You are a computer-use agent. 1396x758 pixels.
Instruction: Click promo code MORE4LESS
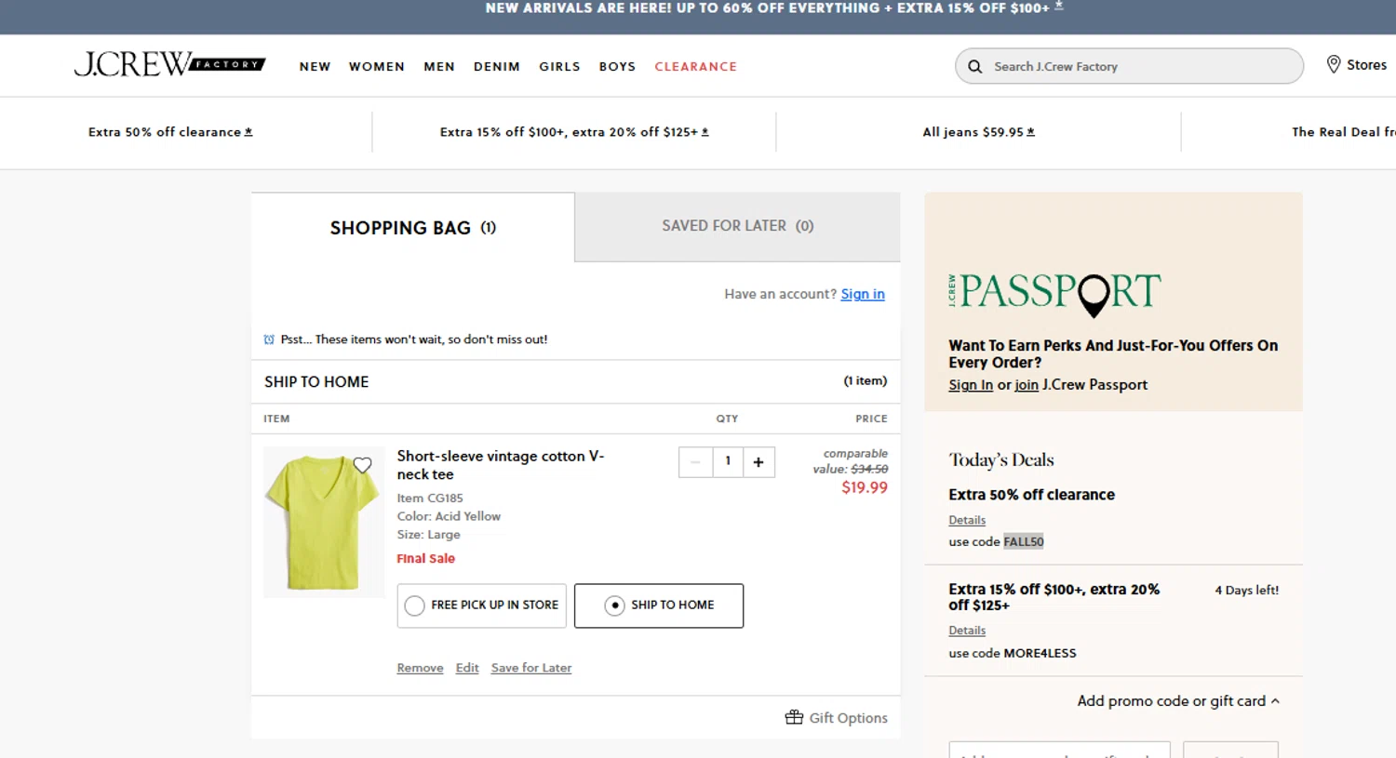click(x=1040, y=653)
